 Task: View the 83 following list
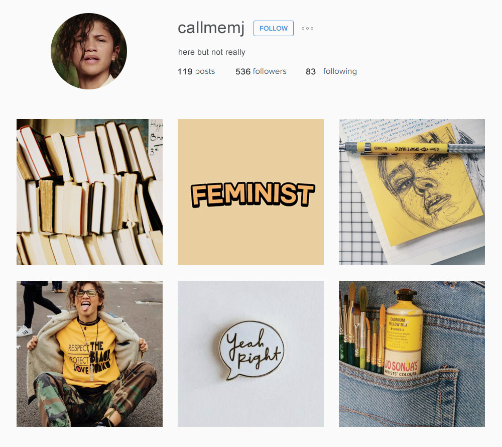(331, 71)
